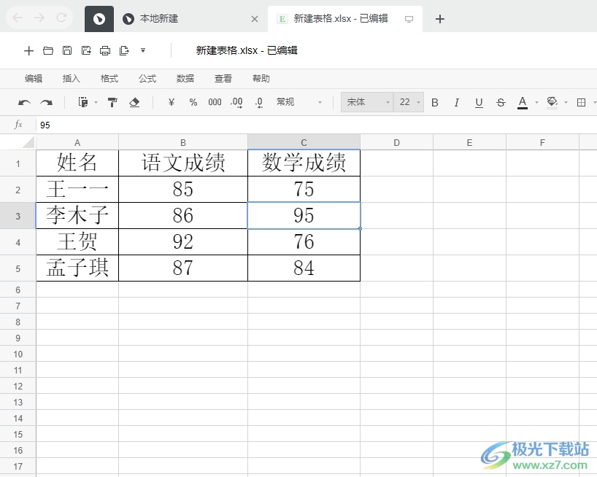Open the 宋体 font family dropdown
Screen dimensions: 597x477
[367, 102]
